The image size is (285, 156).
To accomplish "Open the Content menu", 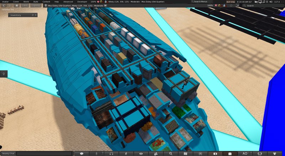I will click(46, 2).
